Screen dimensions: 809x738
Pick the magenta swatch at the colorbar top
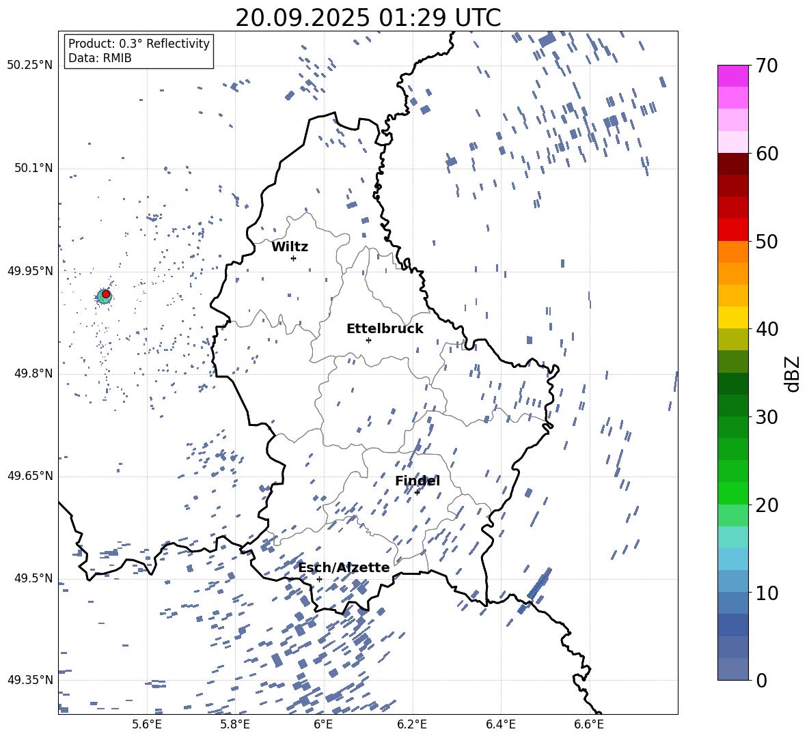733,76
